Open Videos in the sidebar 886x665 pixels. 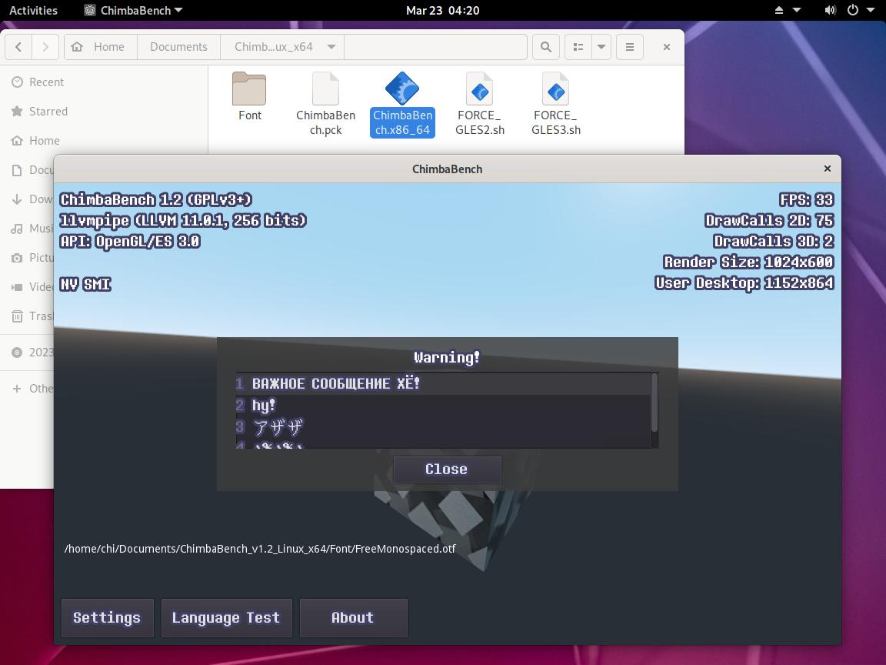coord(31,287)
